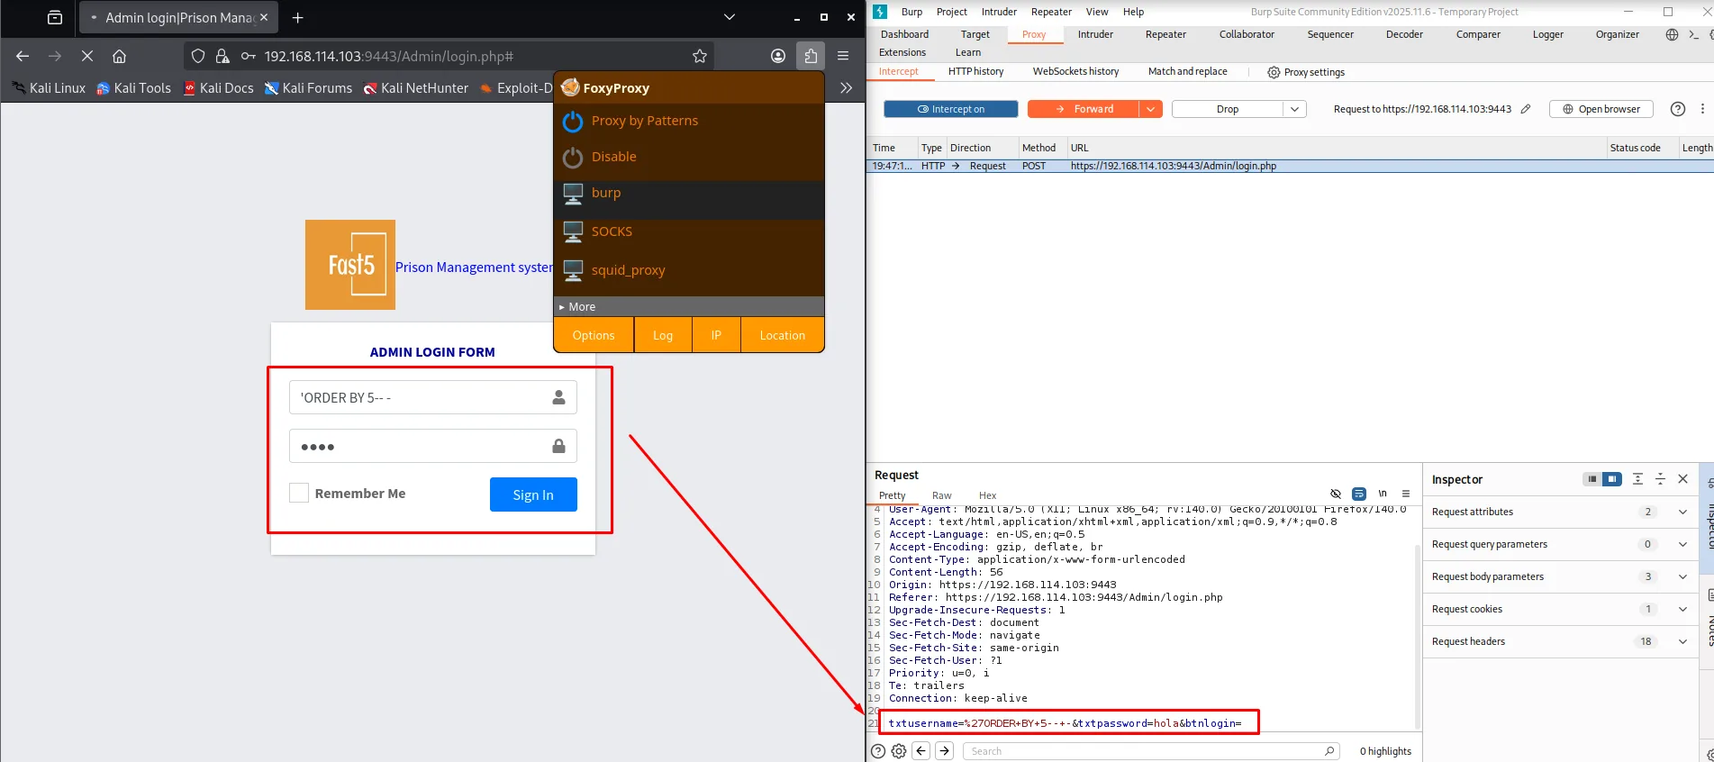This screenshot has width=1714, height=762.
Task: Open intercept help question icon
Action: (1677, 109)
